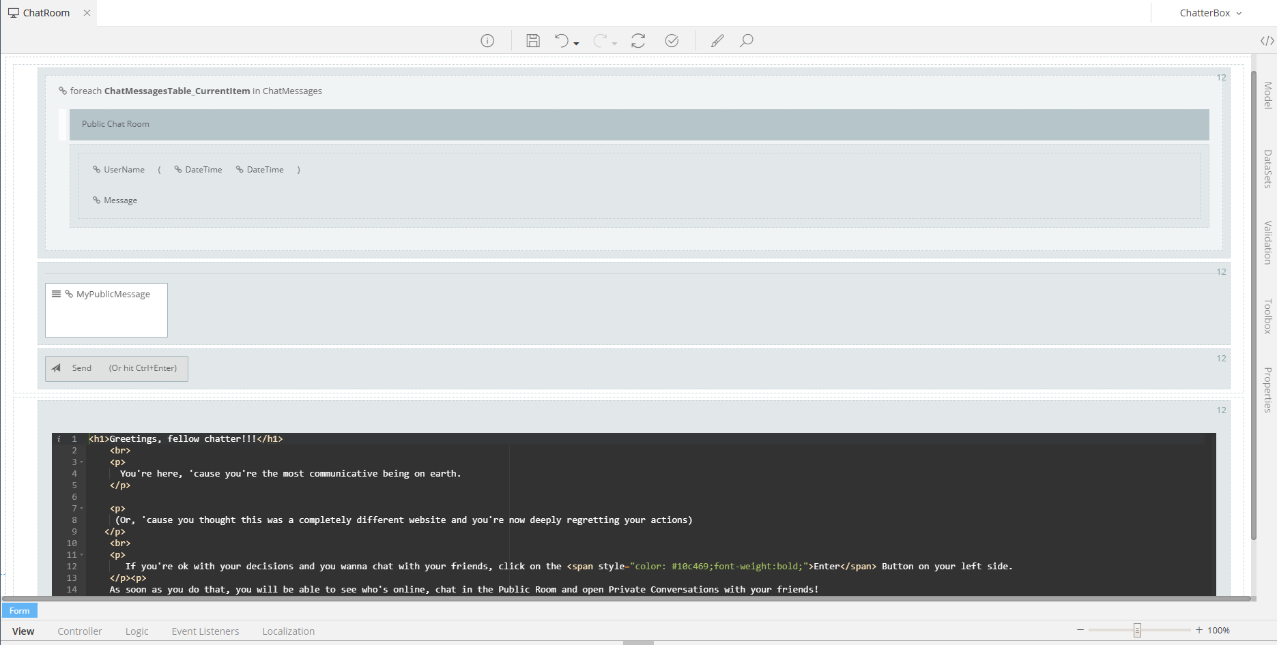Viewport: 1277px width, 645px height.
Task: Click the Refresh icon in toolbar
Action: point(638,41)
